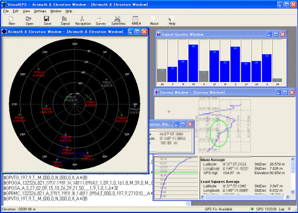
Task: Open the File menu
Action: (6, 11)
